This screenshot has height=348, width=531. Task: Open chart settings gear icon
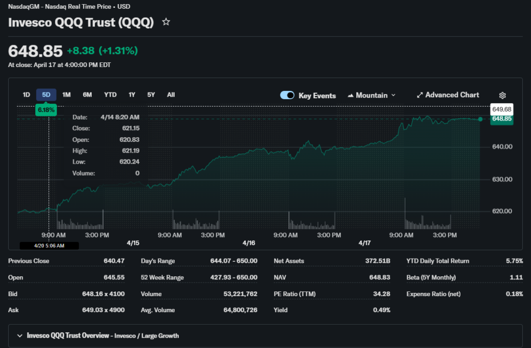coord(502,95)
